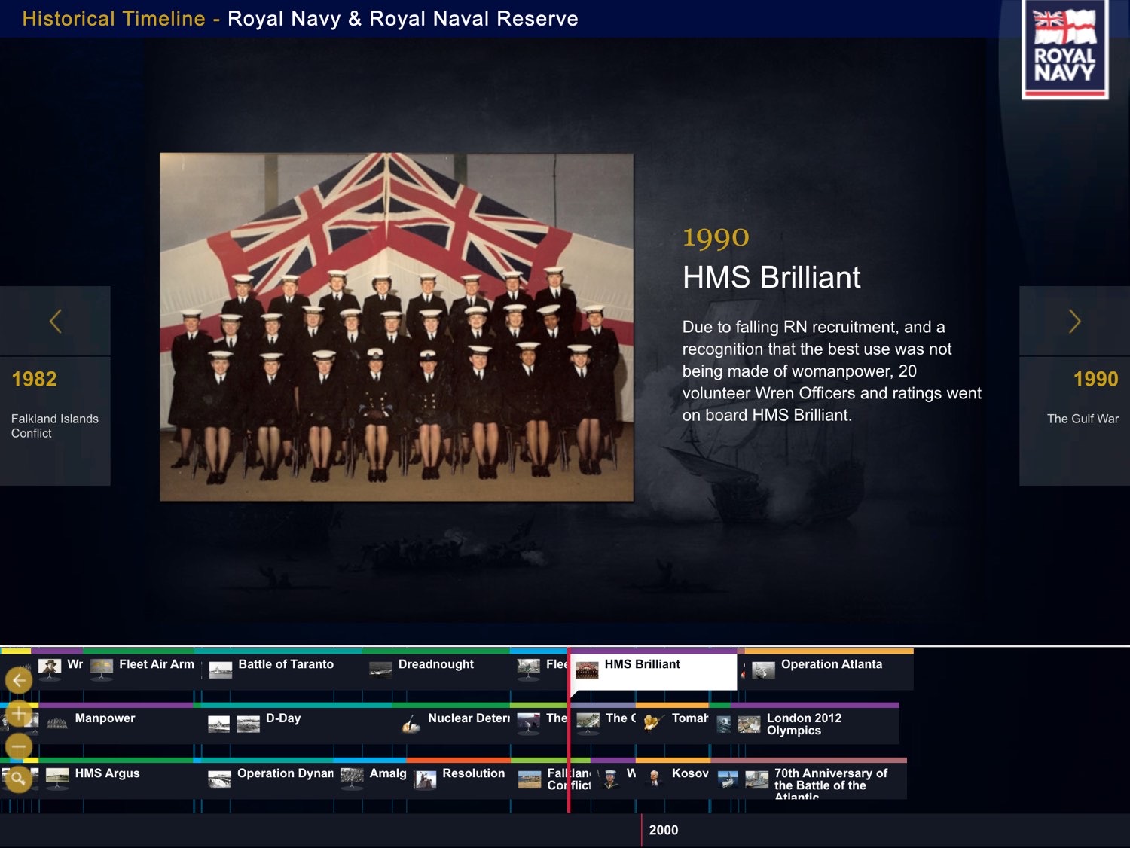
Task: Advance to next event using right chevron
Action: (x=1074, y=322)
